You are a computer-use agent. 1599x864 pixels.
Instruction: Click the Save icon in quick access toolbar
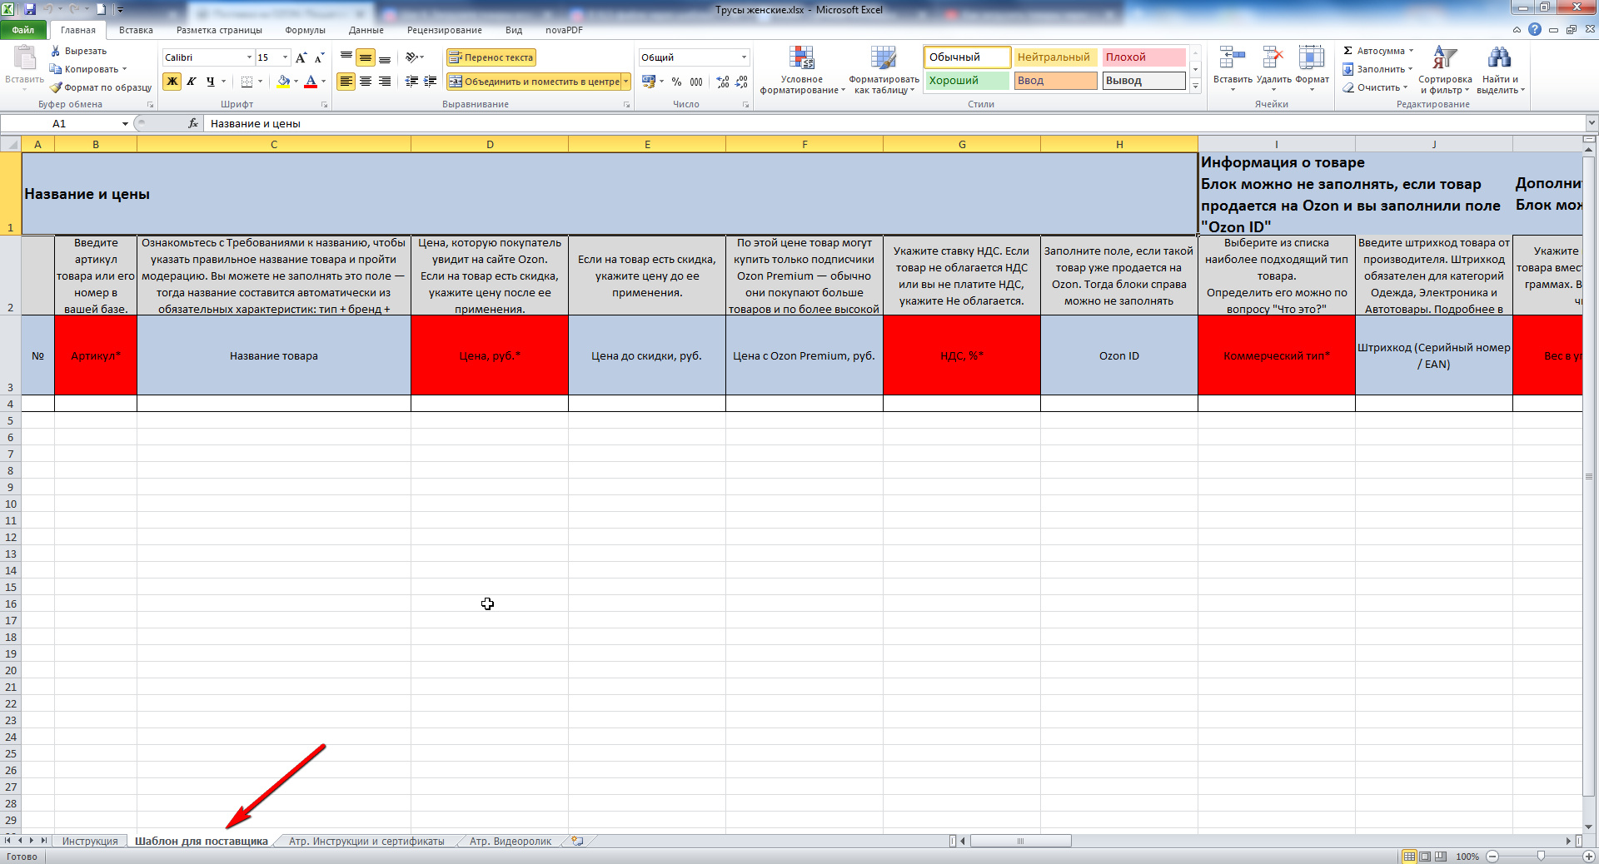pyautogui.click(x=30, y=9)
